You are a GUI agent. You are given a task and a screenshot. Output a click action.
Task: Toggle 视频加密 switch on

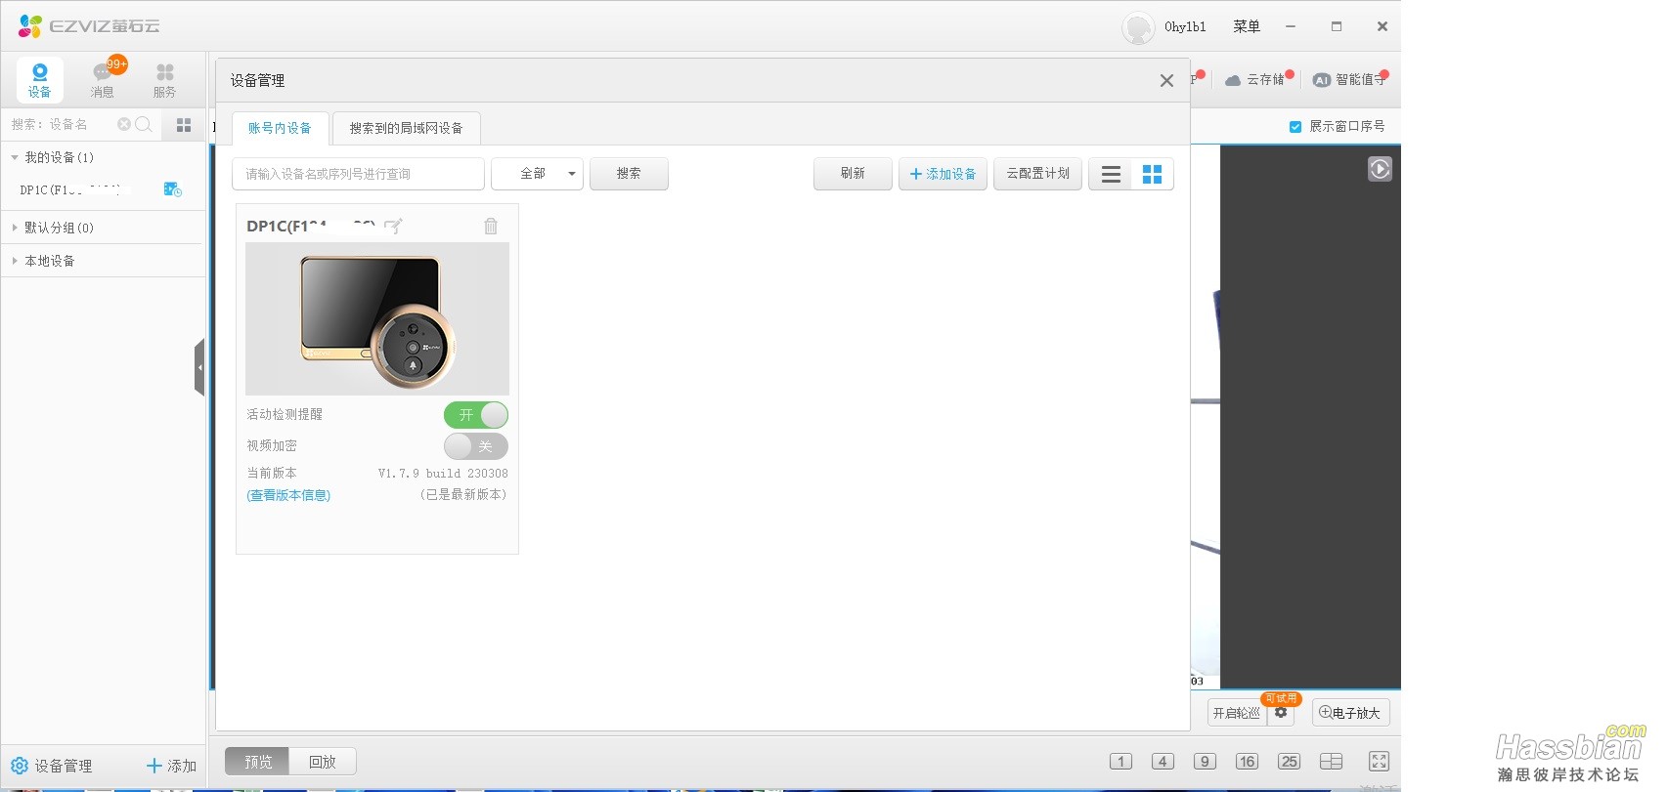point(476,446)
